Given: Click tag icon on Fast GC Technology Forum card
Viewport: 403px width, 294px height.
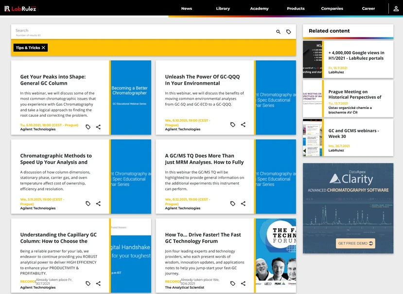Looking at the screenshot, I should pyautogui.click(x=232, y=283).
